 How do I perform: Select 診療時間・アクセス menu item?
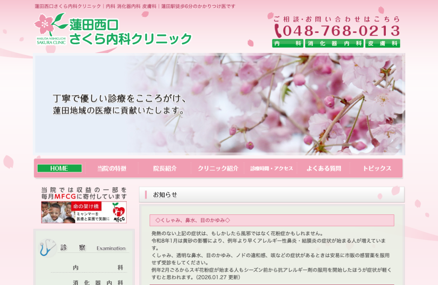pyautogui.click(x=271, y=169)
